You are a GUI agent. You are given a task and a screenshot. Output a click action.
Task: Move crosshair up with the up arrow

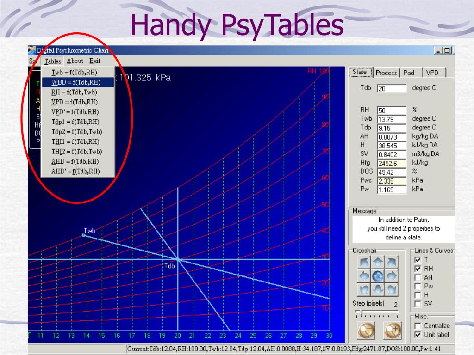[x=378, y=263]
